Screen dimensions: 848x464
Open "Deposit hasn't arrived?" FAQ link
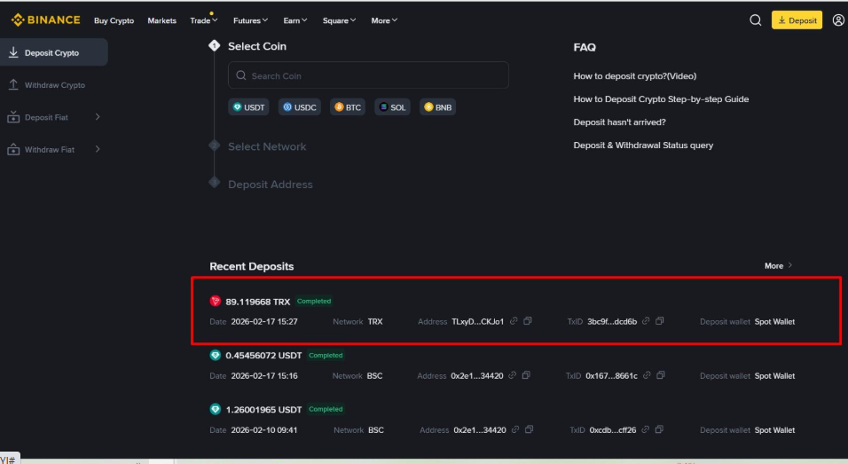[x=619, y=122]
